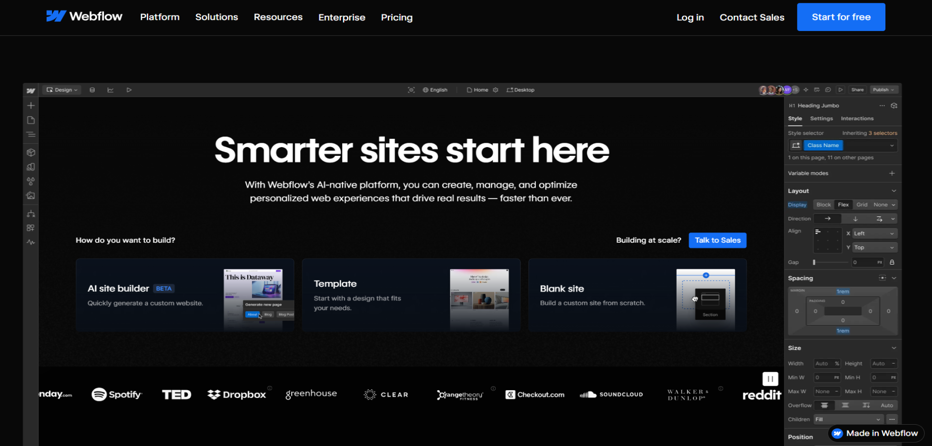Enable the wrap direction option
Image resolution: width=932 pixels, height=446 pixels.
pos(879,219)
